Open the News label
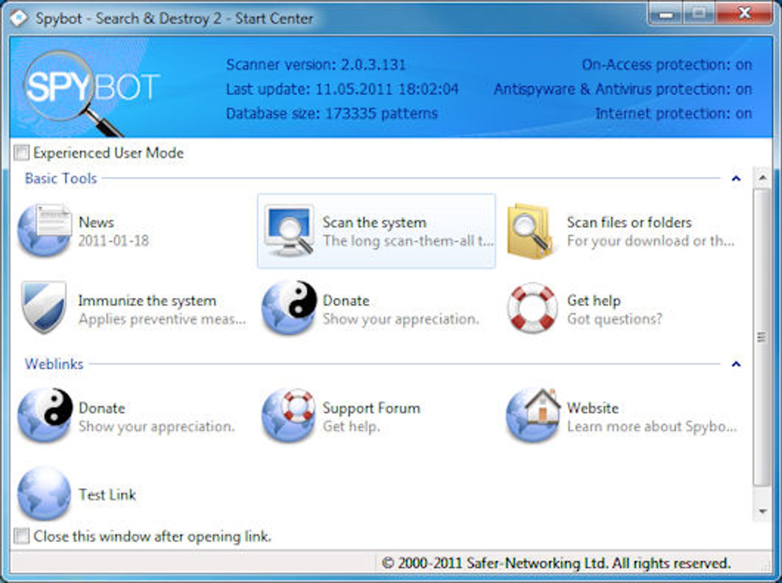The height and width of the screenshot is (583, 782). (x=96, y=222)
